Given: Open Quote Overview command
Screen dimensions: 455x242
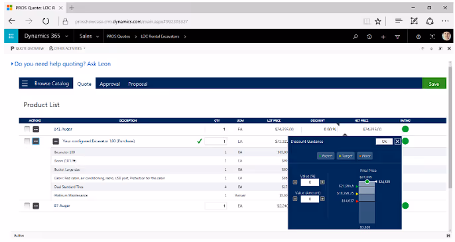Looking at the screenshot, I should pyautogui.click(x=27, y=48).
